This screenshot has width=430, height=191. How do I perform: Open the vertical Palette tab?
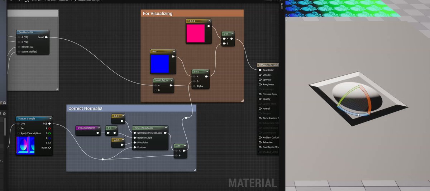click(x=282, y=6)
